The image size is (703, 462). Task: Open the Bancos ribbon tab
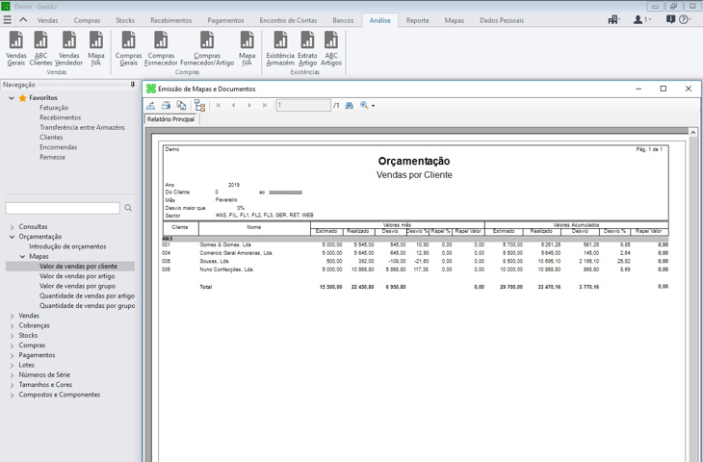[343, 20]
